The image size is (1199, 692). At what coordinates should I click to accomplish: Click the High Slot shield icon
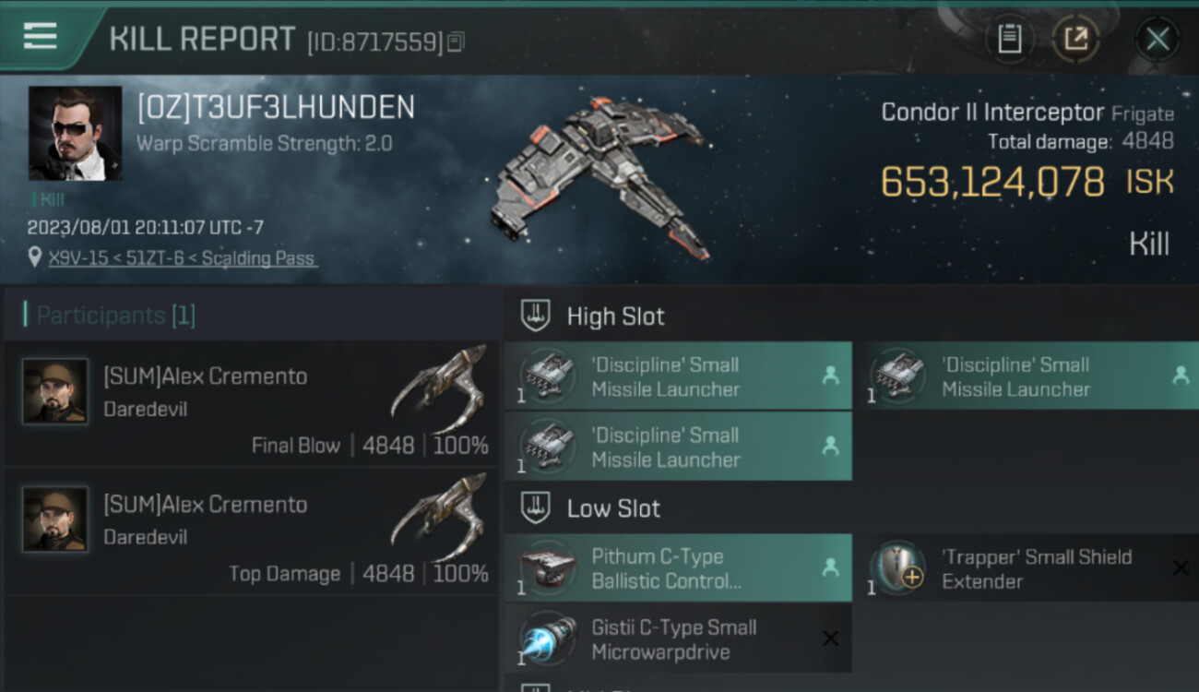(536, 316)
